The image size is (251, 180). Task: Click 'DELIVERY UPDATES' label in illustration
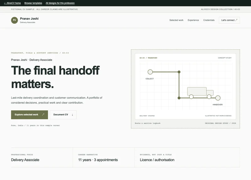147,116
